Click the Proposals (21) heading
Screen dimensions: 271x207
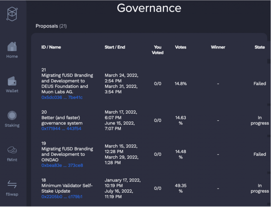(x=51, y=26)
